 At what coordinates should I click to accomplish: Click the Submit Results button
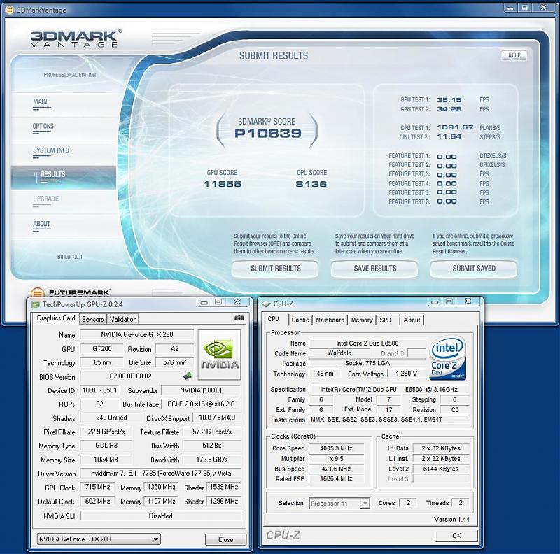275,269
